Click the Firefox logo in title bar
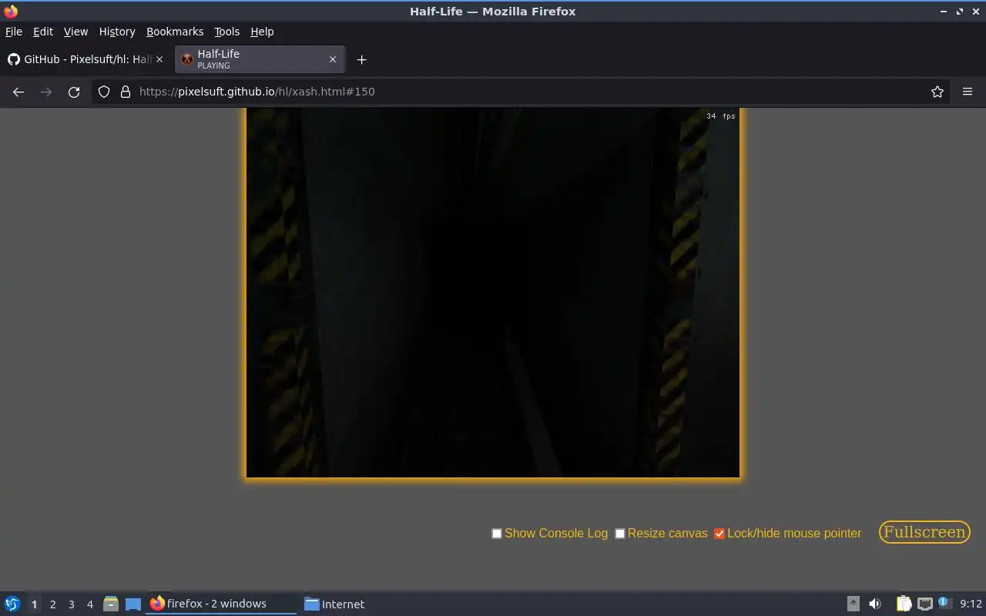The image size is (986, 616). pyautogui.click(x=11, y=11)
